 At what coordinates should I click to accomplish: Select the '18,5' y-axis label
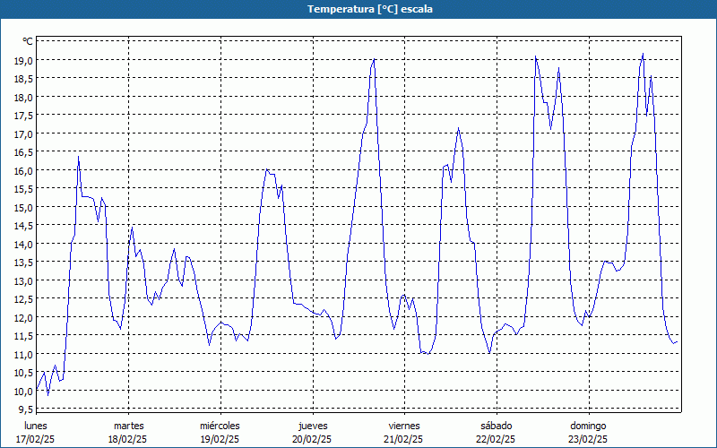(x=24, y=79)
